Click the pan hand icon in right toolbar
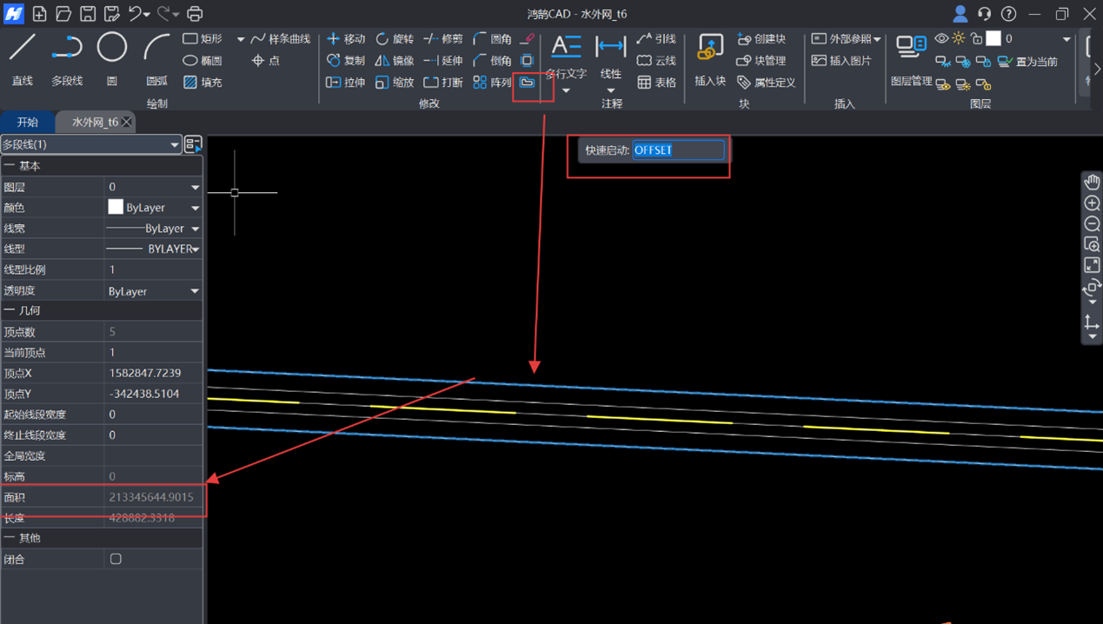Screen dimensions: 1103x624 click(1092, 183)
